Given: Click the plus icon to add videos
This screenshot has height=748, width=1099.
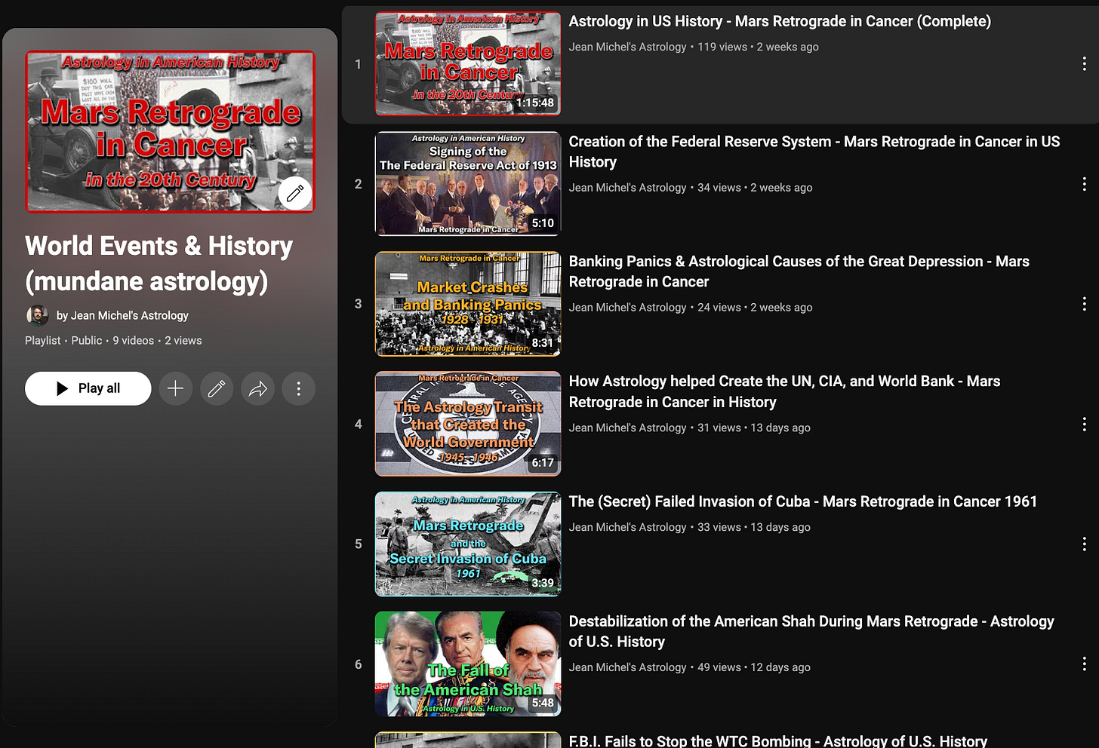Looking at the screenshot, I should pyautogui.click(x=175, y=388).
